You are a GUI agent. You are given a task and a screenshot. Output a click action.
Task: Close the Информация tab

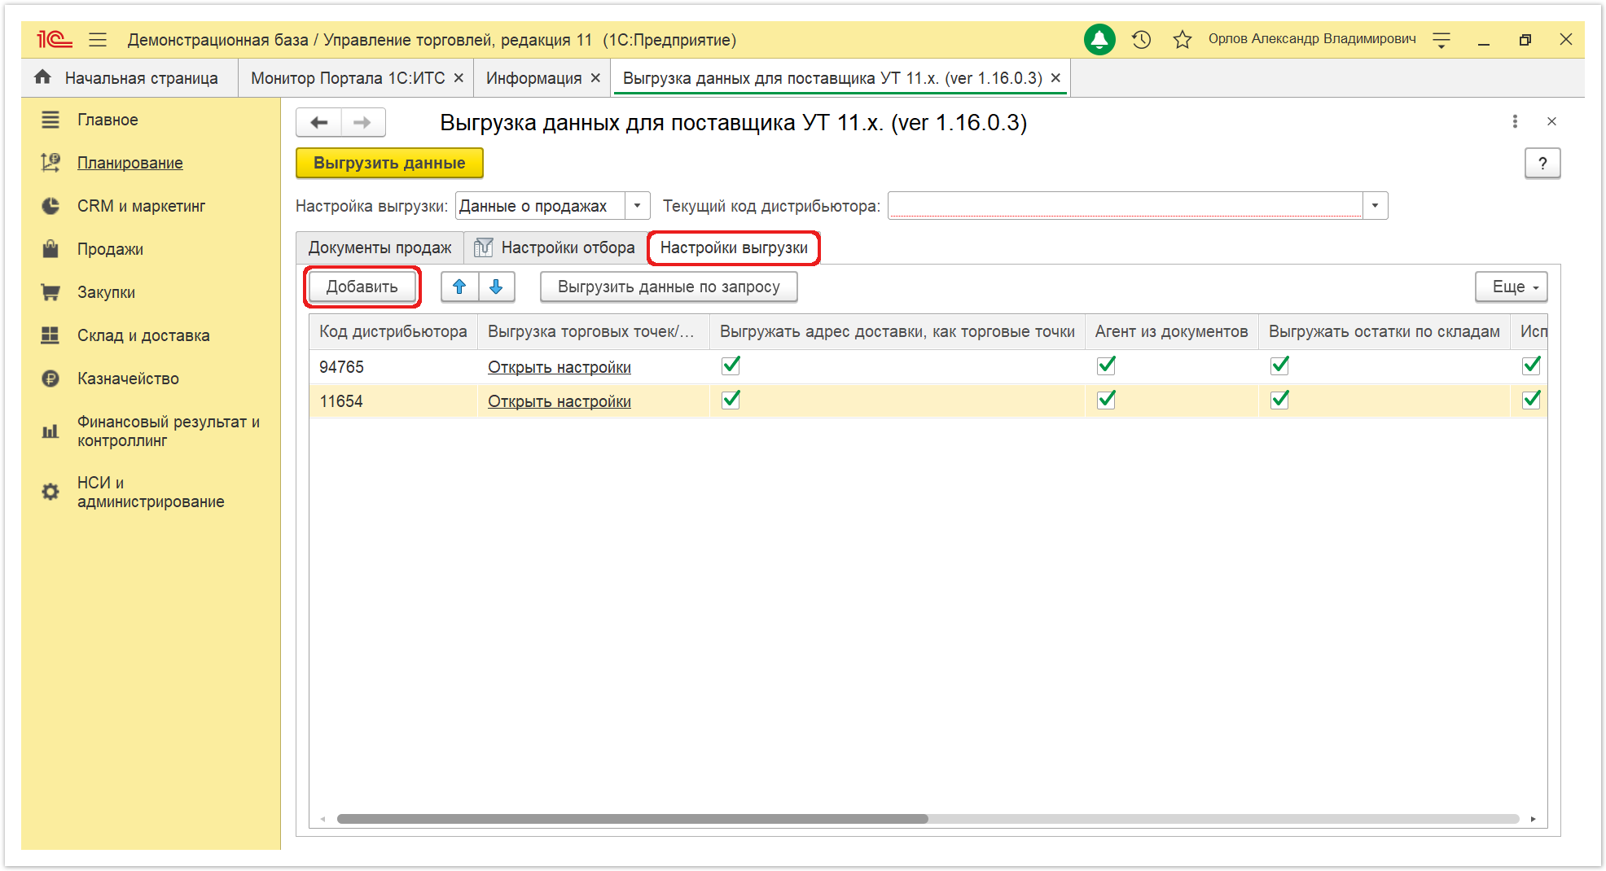pyautogui.click(x=595, y=78)
